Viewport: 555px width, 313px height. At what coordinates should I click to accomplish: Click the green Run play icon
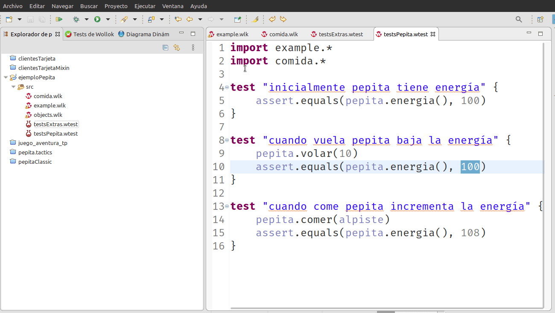click(97, 19)
